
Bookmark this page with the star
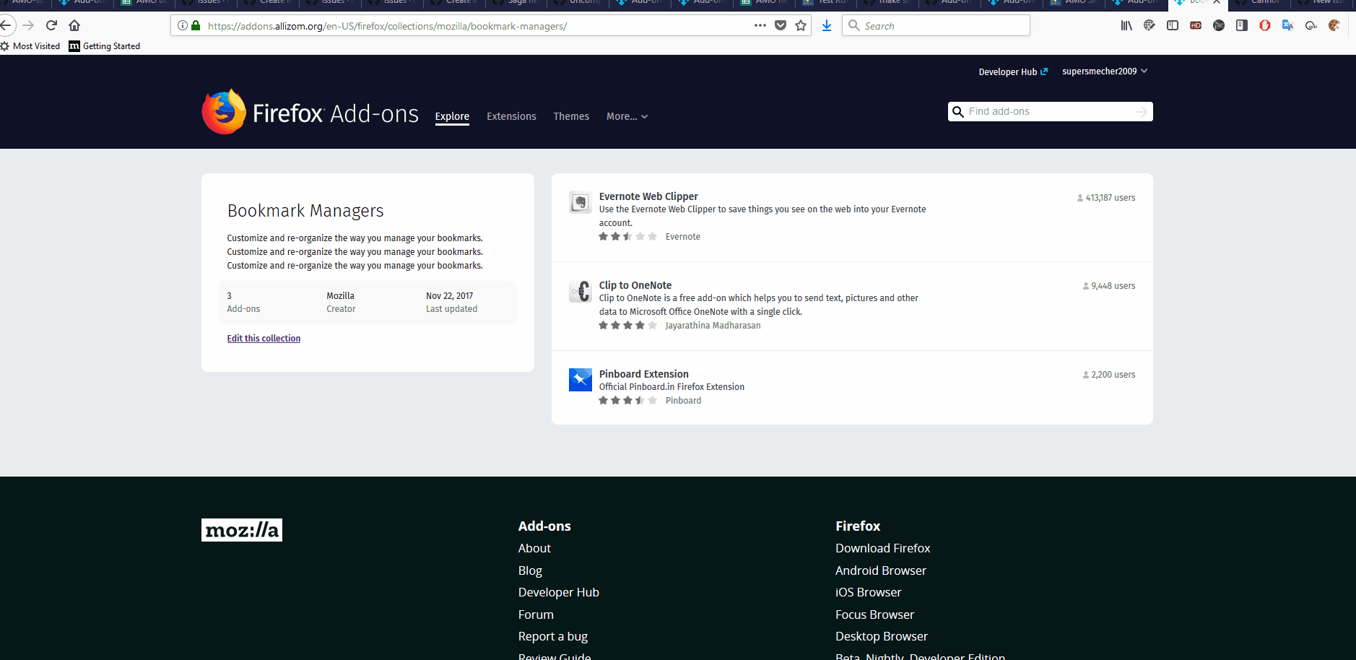(x=801, y=25)
